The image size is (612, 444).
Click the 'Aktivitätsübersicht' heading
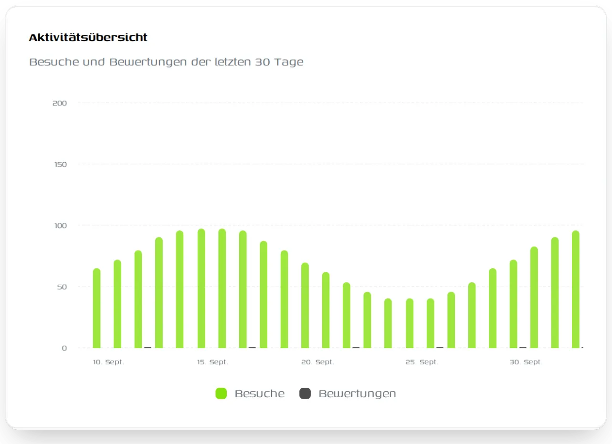click(x=88, y=37)
